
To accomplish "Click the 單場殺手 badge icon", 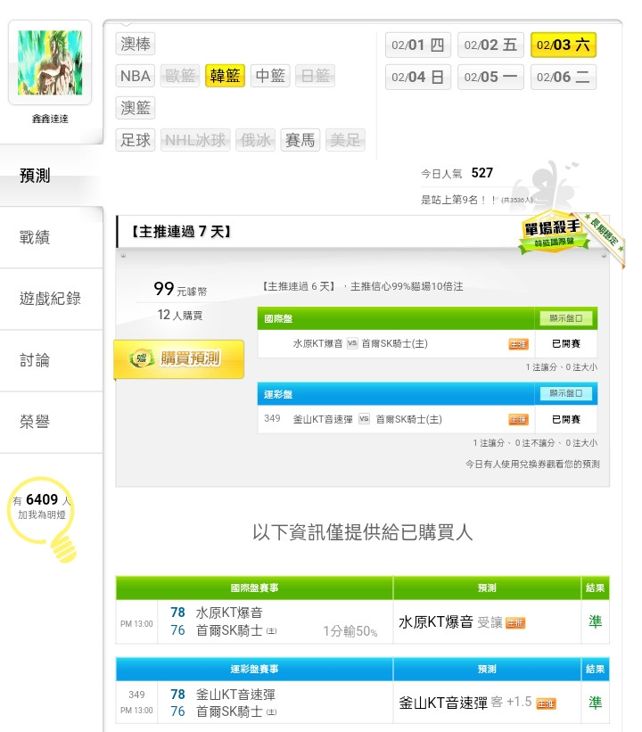I will click(x=554, y=232).
